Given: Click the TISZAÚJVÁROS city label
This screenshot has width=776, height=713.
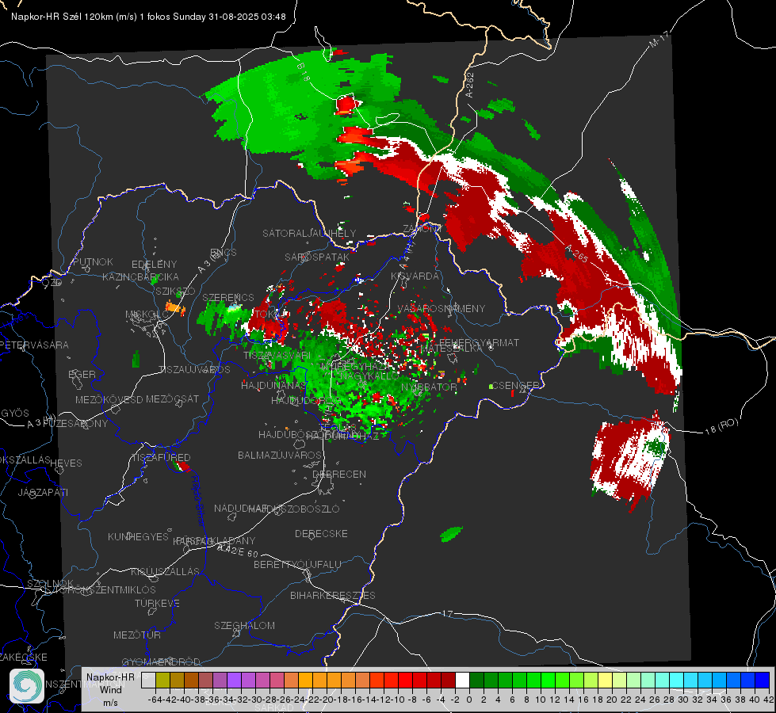Looking at the screenshot, I should (x=194, y=370).
